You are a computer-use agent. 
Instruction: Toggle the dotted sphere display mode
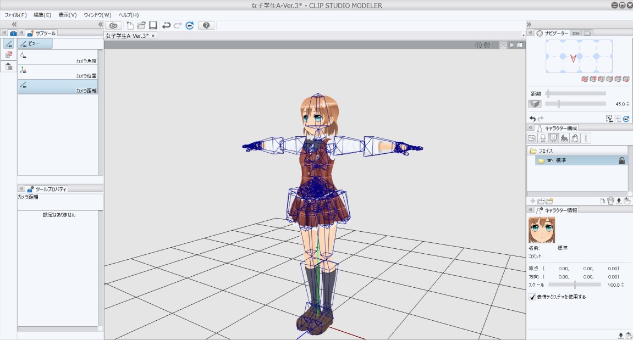click(478, 45)
